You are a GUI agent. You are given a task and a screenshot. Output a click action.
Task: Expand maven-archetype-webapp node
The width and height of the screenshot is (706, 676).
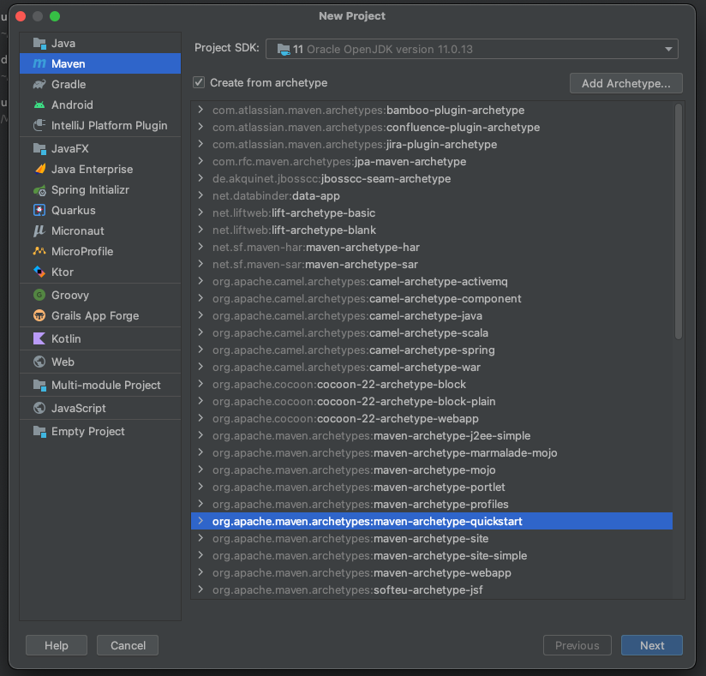200,572
